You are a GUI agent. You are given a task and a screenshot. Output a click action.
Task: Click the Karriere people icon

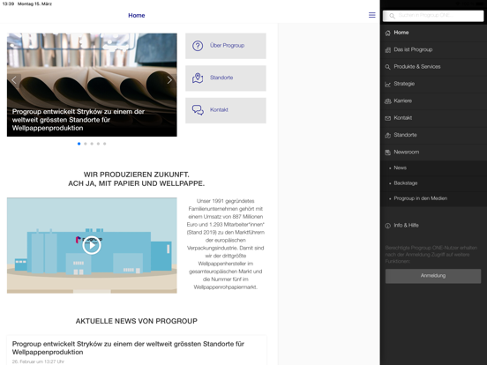(387, 101)
